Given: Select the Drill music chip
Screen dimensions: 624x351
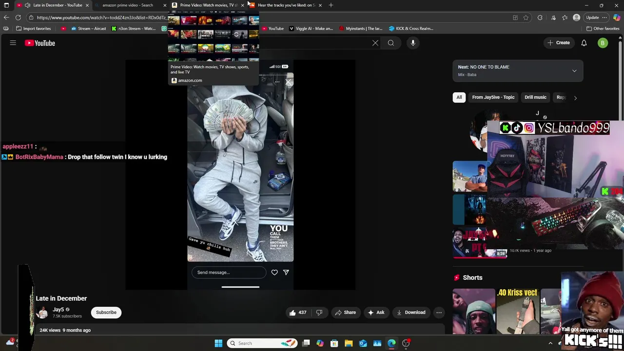Looking at the screenshot, I should coord(535,97).
